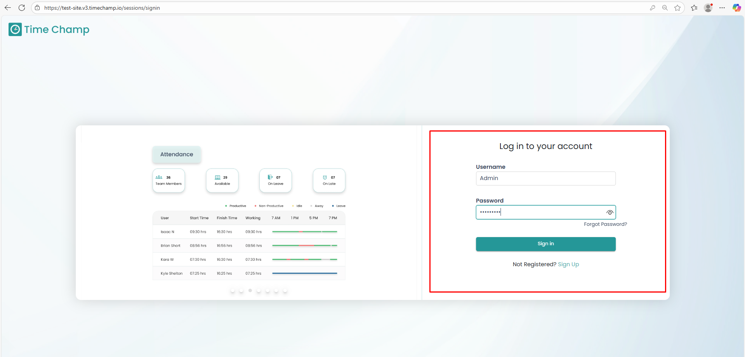Click the User column header
745x357 pixels.
click(165, 218)
